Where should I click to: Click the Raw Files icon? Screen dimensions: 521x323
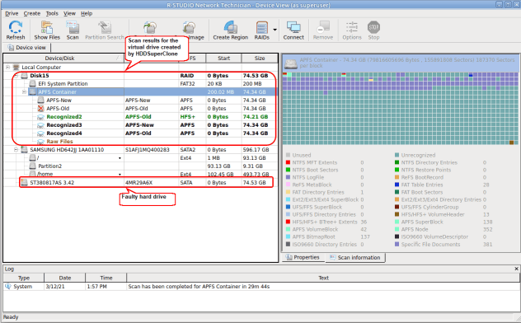click(x=40, y=142)
